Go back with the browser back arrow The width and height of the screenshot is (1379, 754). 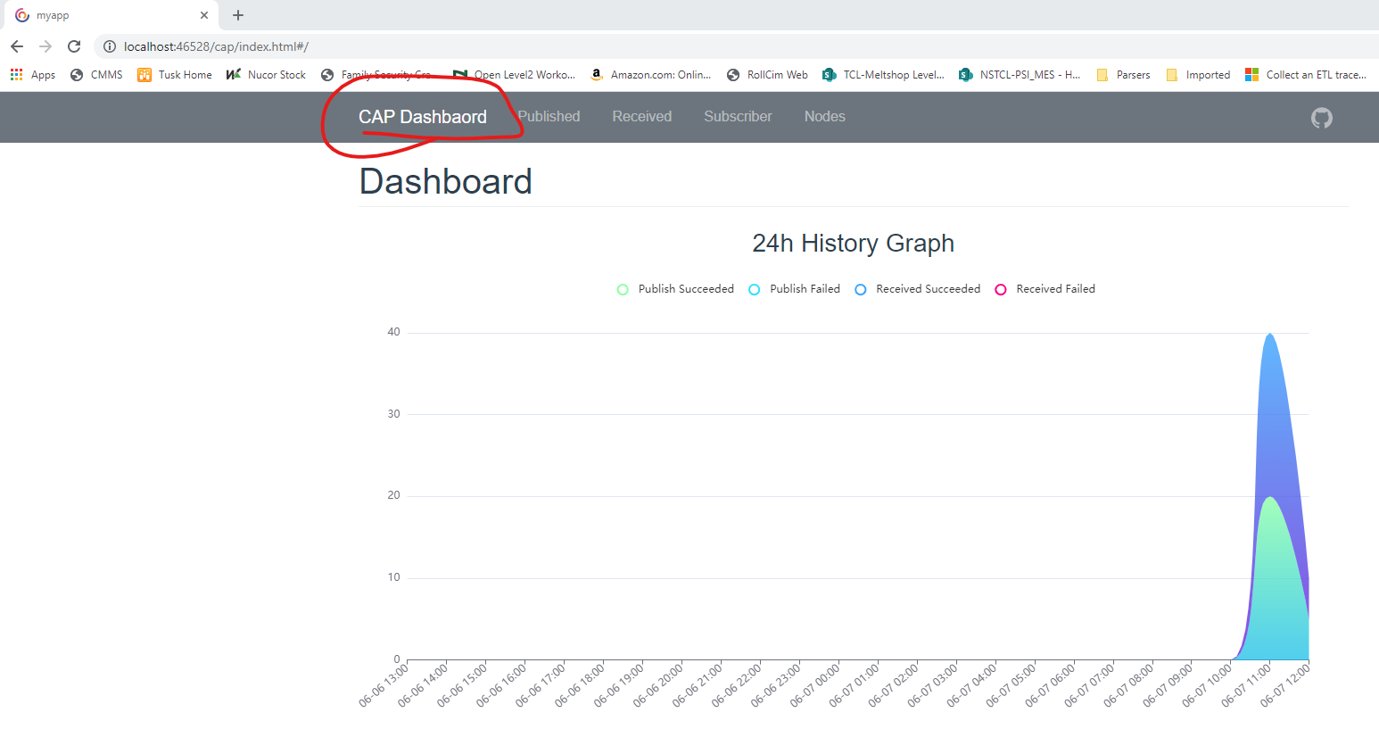pos(17,46)
